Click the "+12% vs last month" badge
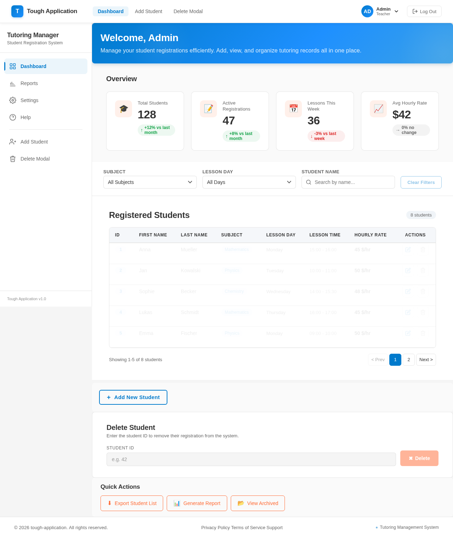The width and height of the screenshot is (453, 538). pyautogui.click(x=156, y=130)
